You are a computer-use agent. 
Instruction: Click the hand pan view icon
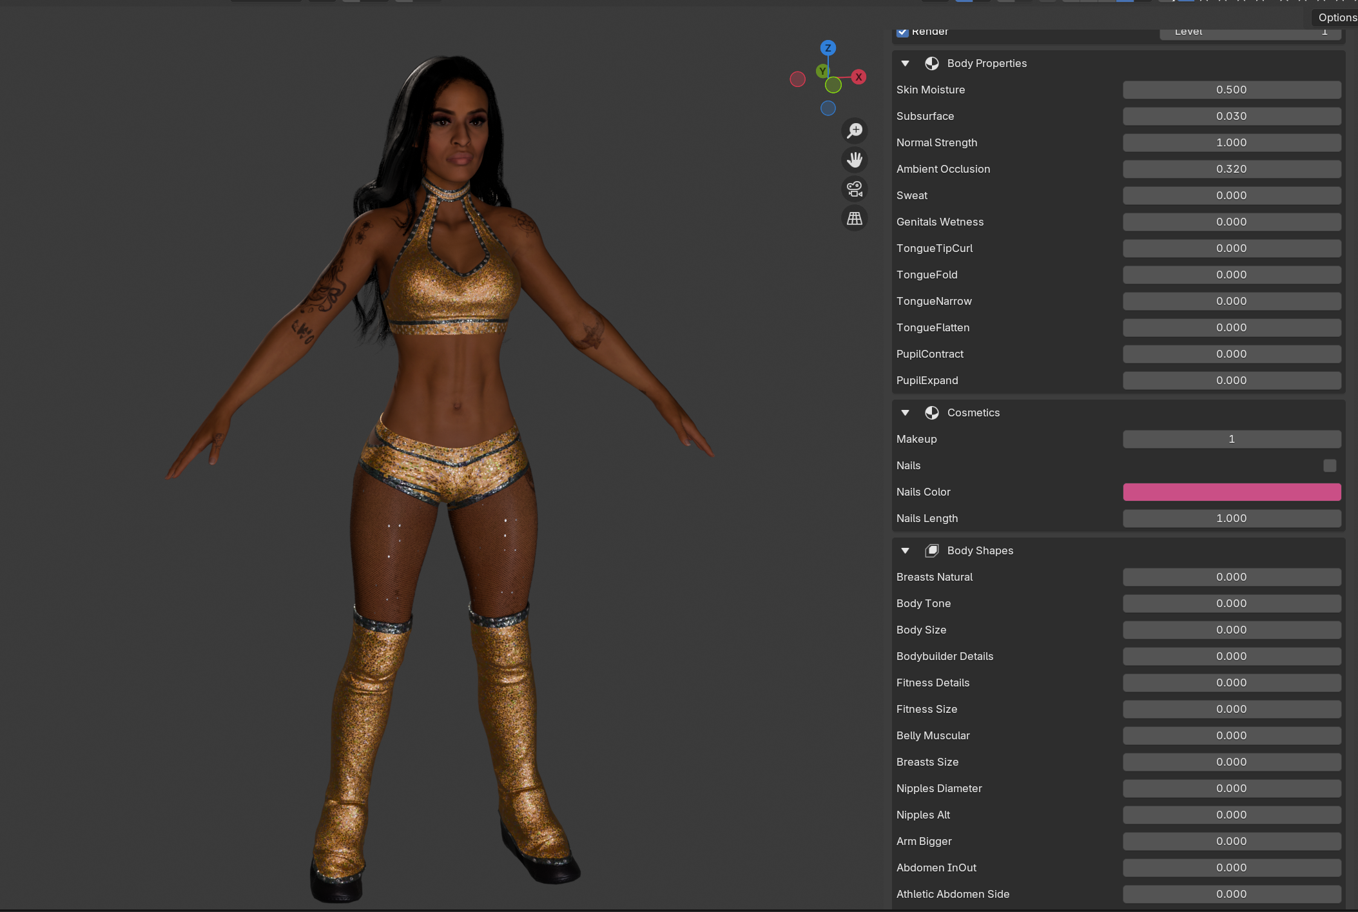[855, 160]
